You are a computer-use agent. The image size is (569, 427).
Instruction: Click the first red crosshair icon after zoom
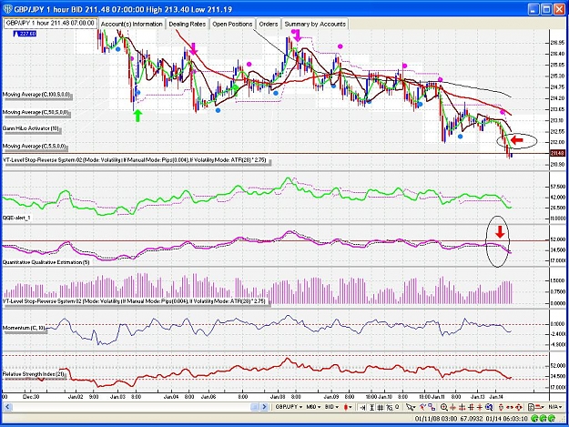click(452, 407)
